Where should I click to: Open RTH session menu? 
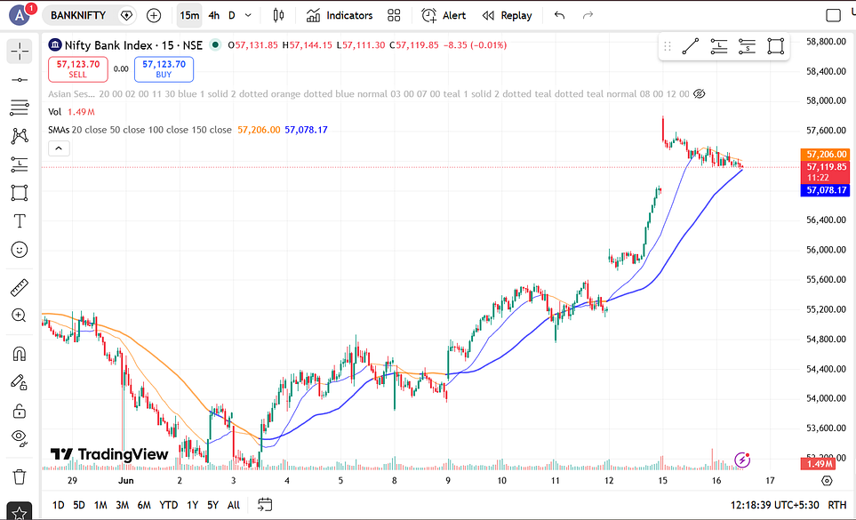tap(837, 505)
